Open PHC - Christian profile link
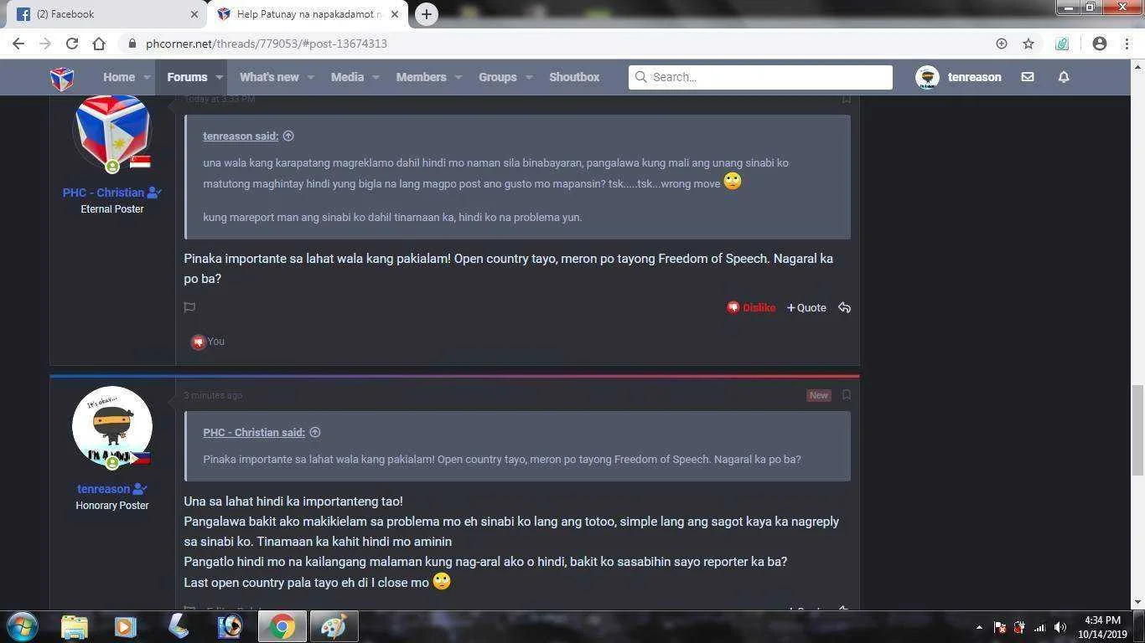 [x=105, y=193]
